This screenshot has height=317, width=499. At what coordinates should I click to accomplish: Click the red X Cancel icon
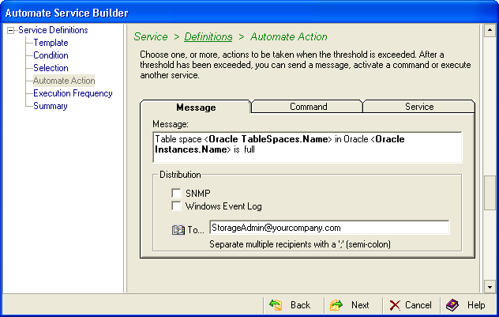pos(395,305)
